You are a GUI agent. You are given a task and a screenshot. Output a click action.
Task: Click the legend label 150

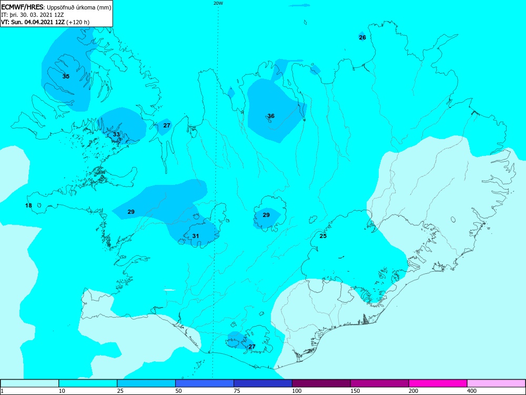(x=355, y=391)
